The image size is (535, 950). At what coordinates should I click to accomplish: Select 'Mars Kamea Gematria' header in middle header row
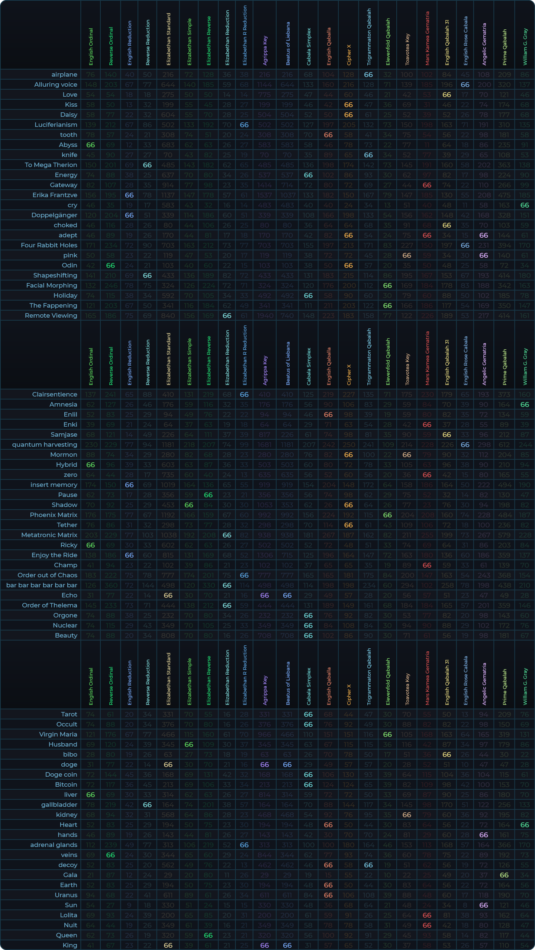pos(427,358)
